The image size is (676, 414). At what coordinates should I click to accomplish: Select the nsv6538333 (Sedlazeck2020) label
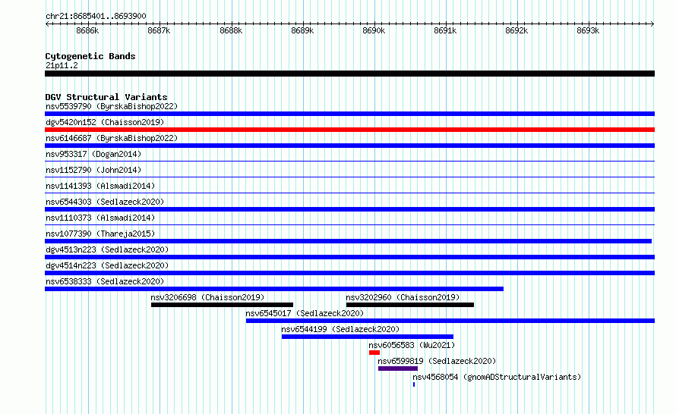[105, 281]
